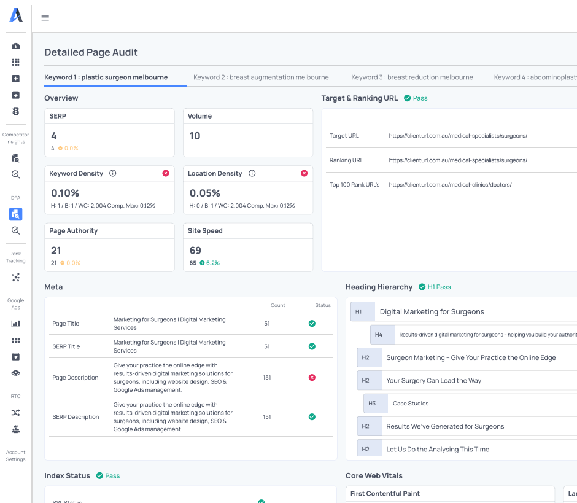Click the red Page Description fail status
The height and width of the screenshot is (503, 577).
coord(312,378)
